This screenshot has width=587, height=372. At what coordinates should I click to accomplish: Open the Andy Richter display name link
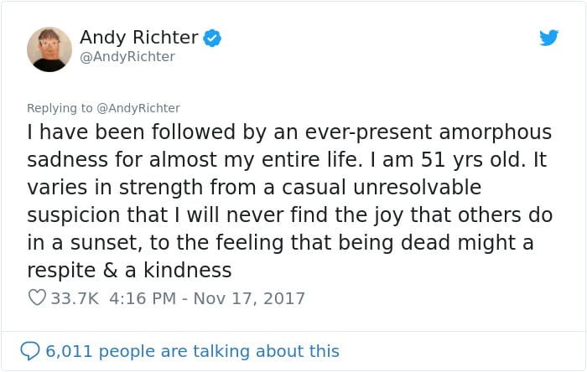(x=139, y=37)
